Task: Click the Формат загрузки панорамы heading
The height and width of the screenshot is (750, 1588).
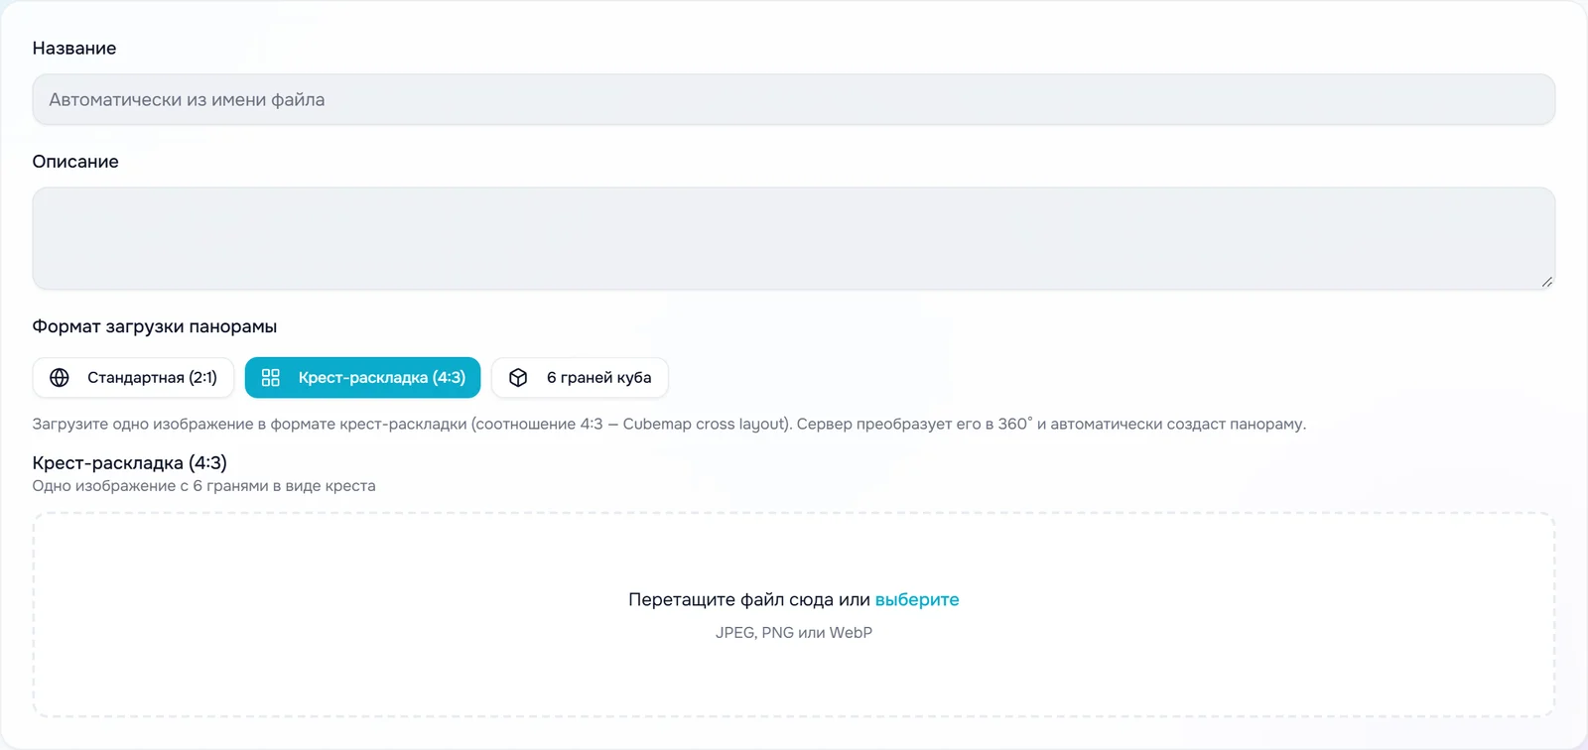Action: pyautogui.click(x=155, y=326)
